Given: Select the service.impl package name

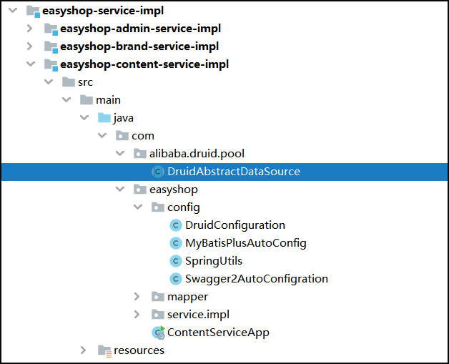Looking at the screenshot, I should coord(199,315).
